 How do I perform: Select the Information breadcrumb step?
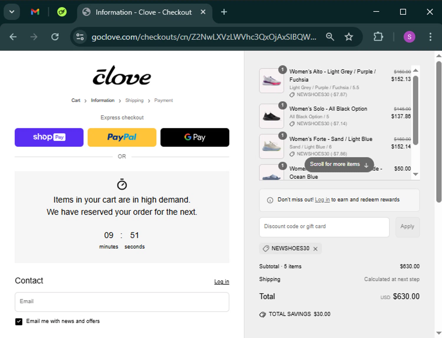[103, 101]
